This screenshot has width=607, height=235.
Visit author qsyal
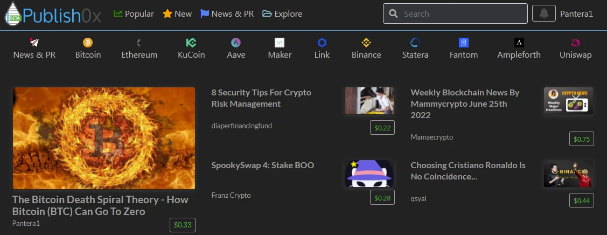coord(418,198)
